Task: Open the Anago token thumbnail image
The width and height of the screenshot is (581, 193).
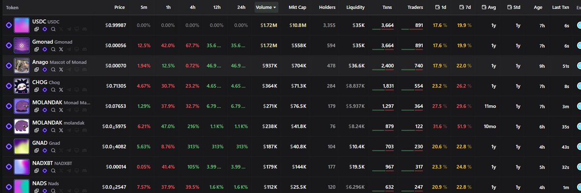Action: pyautogui.click(x=21, y=65)
